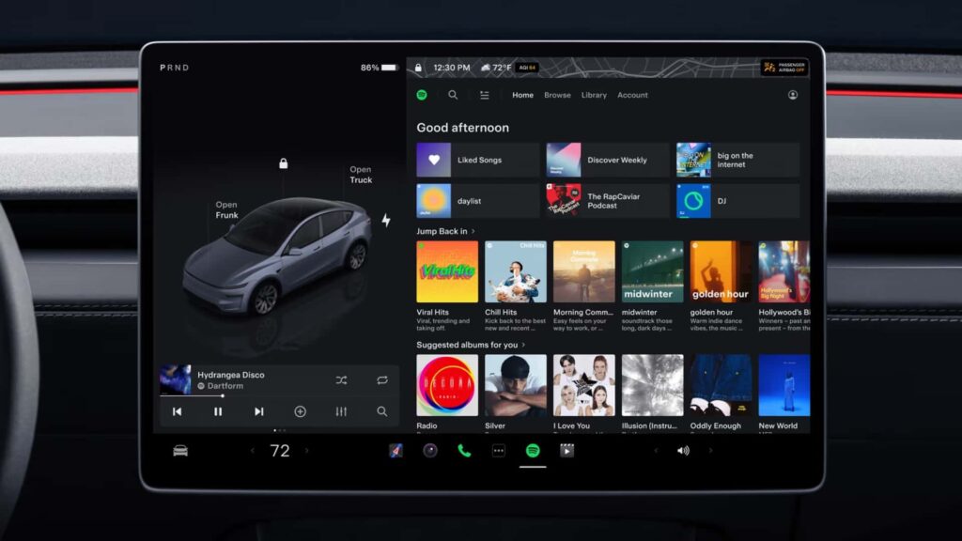Switch to the Browse tab

[557, 95]
